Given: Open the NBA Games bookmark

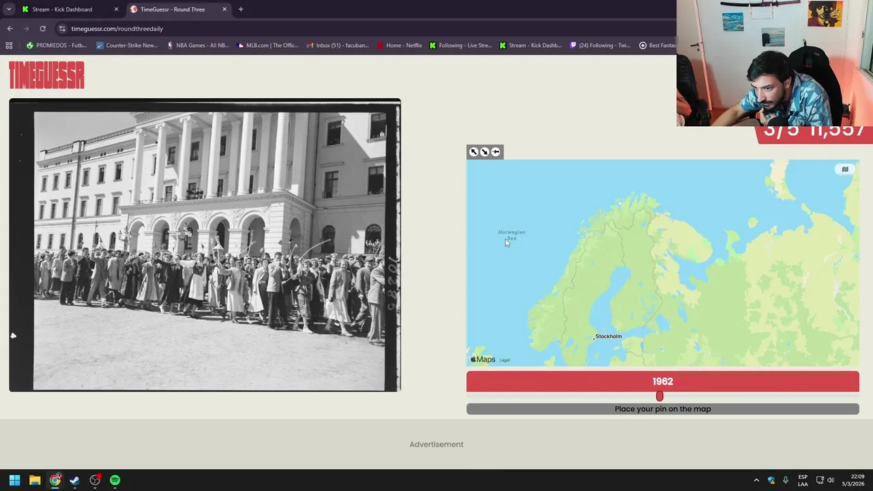Looking at the screenshot, I should click(x=197, y=46).
